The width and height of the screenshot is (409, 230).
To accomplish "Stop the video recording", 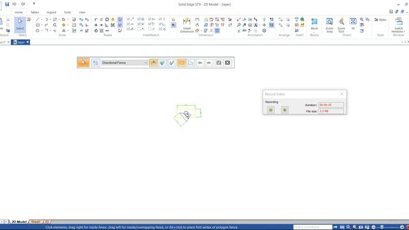I will [284, 110].
